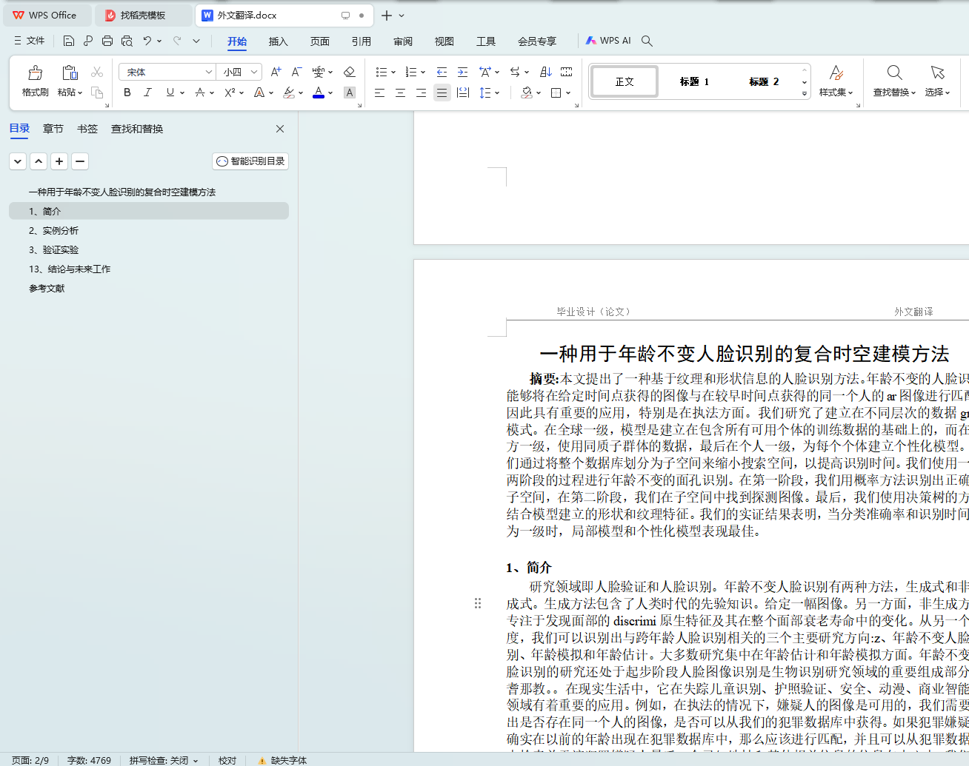Switch to the 找稻壳模板 window tab
The height and width of the screenshot is (766, 969).
143,16
